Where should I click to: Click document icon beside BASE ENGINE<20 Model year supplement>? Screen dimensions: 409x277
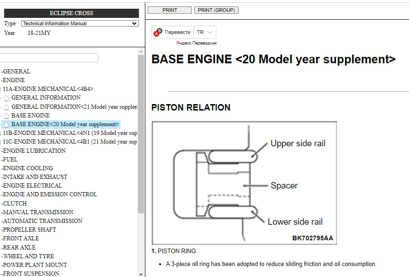pyautogui.click(x=6, y=125)
